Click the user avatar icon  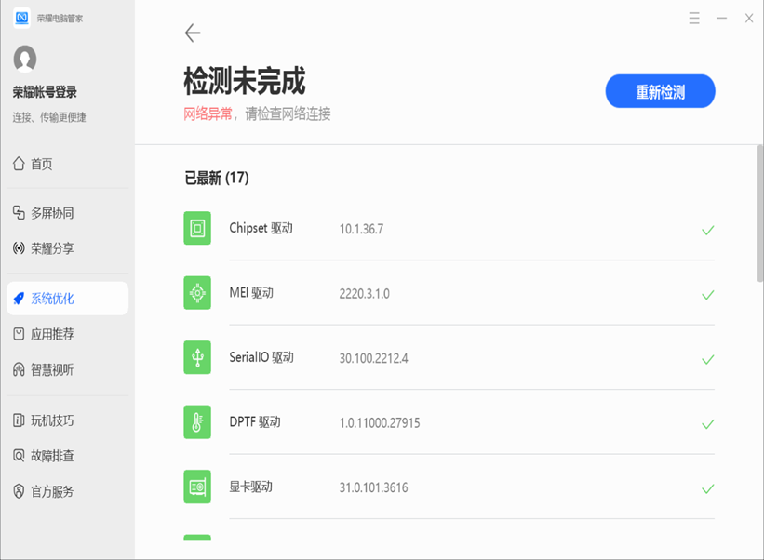point(25,59)
